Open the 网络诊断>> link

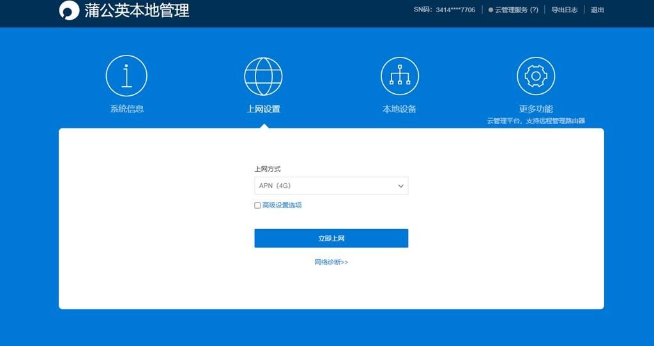click(x=331, y=262)
